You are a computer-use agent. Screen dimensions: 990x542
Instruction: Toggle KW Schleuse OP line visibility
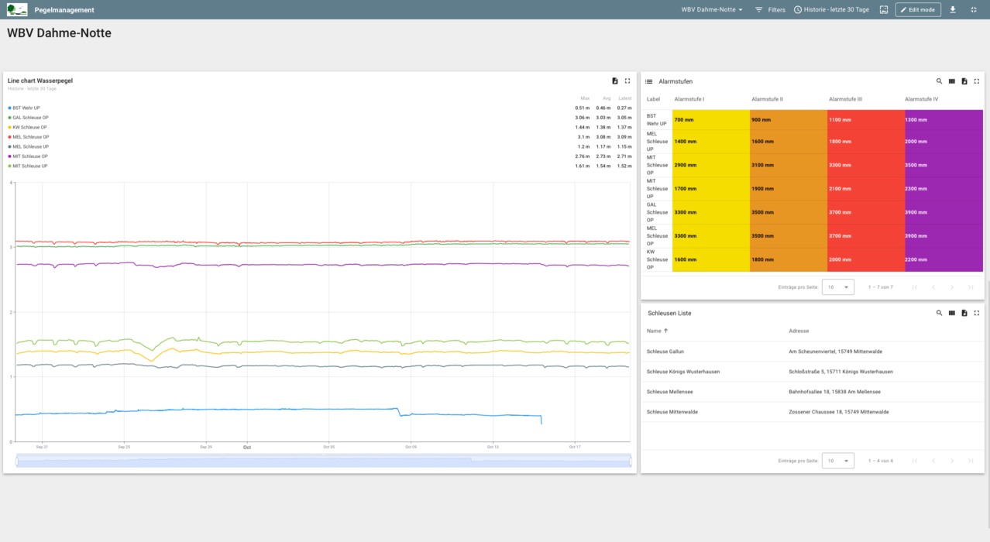29,128
